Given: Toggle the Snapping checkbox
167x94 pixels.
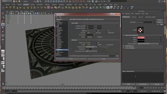Looking at the screenshot, I should coord(97,37).
